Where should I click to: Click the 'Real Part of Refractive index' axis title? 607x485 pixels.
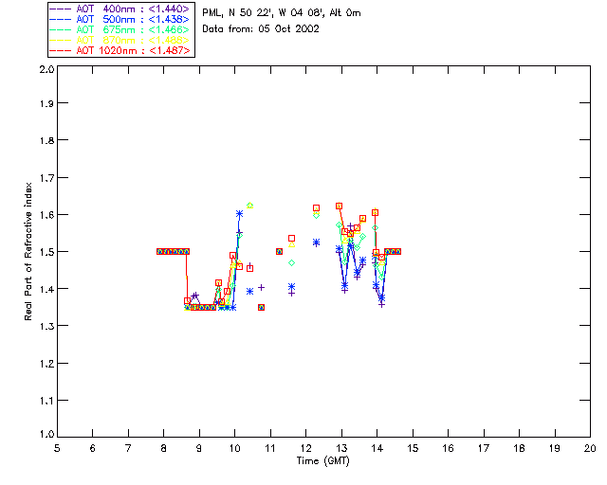(28, 251)
